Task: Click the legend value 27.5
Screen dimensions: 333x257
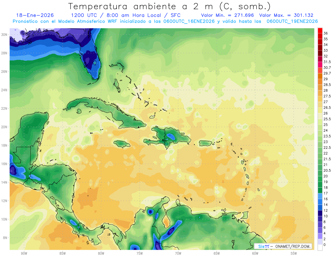Action: point(327,96)
